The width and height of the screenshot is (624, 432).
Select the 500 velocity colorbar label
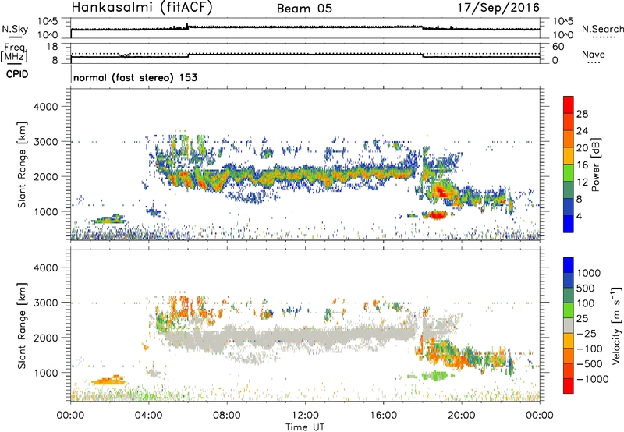coord(586,289)
